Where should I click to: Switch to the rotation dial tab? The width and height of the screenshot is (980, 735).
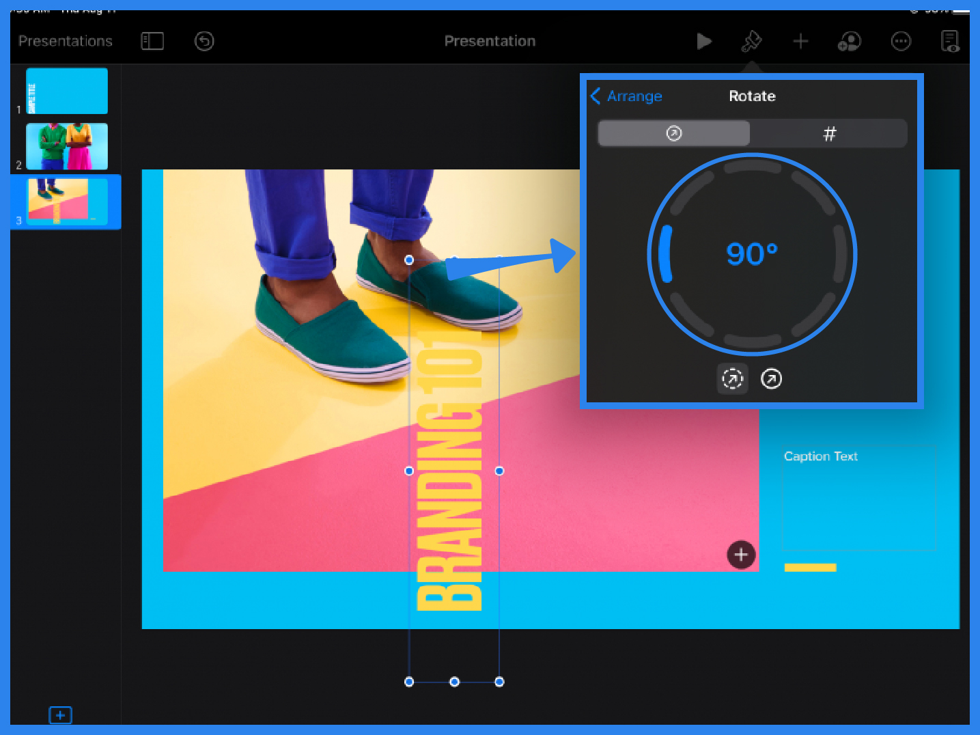(x=674, y=134)
